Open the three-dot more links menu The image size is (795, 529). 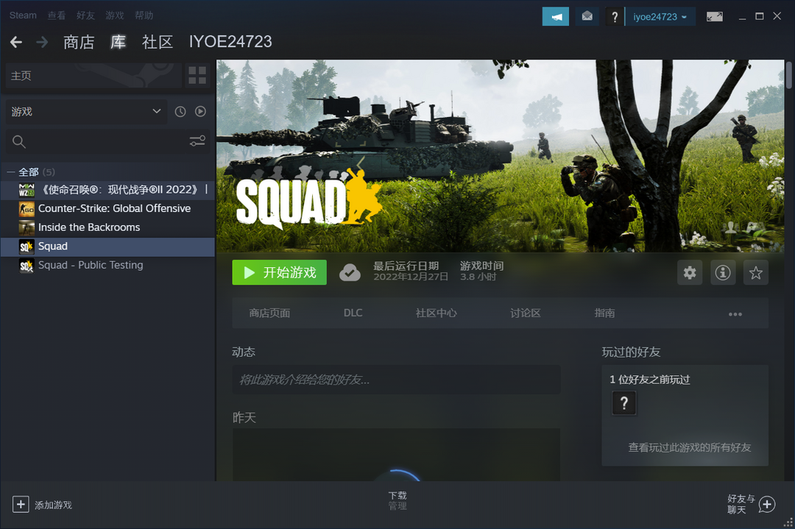[735, 314]
